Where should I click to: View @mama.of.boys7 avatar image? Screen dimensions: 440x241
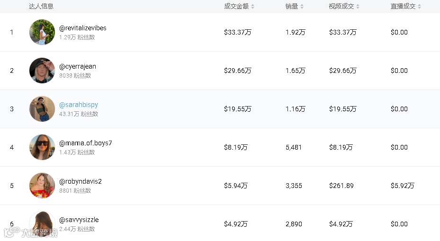pos(42,147)
